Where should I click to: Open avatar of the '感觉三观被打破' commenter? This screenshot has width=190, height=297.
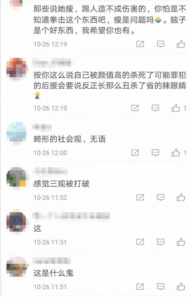point(16,177)
